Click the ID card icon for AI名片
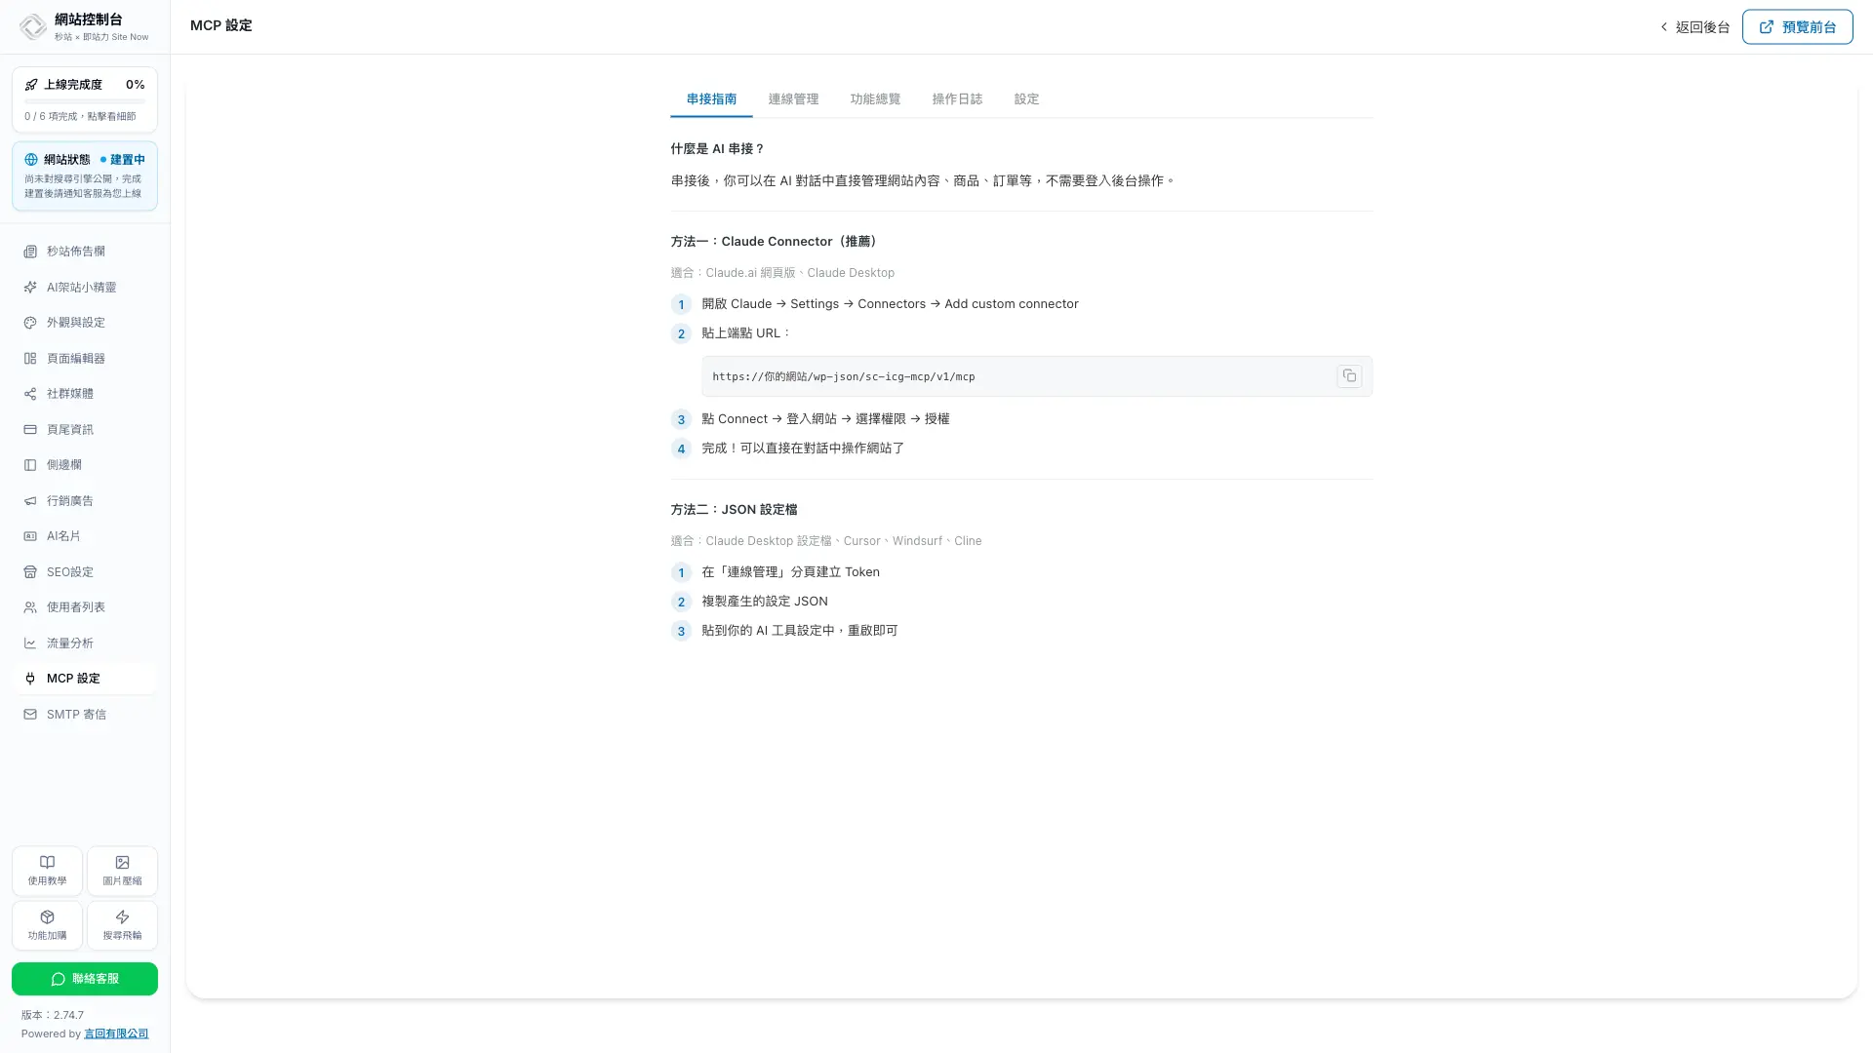Viewport: 1873px width, 1053px height. [x=30, y=536]
